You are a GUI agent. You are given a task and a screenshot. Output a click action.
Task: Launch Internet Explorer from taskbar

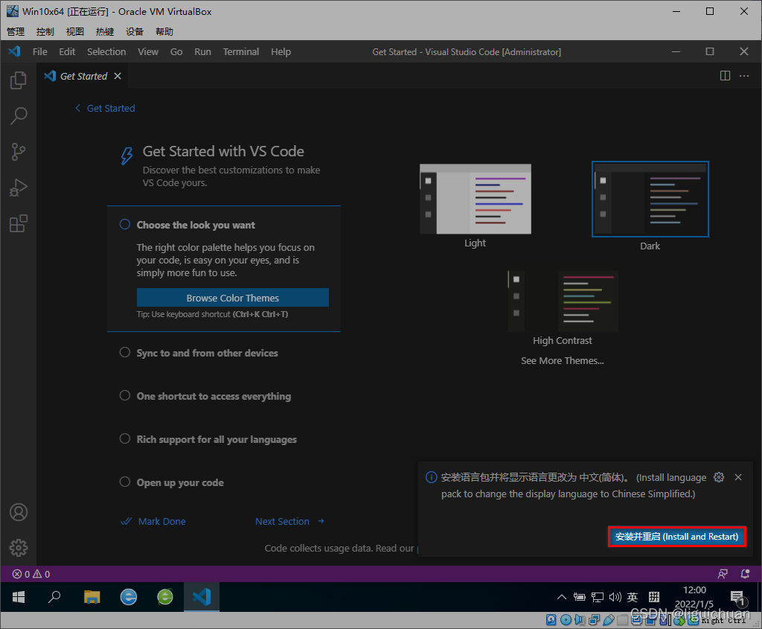128,597
